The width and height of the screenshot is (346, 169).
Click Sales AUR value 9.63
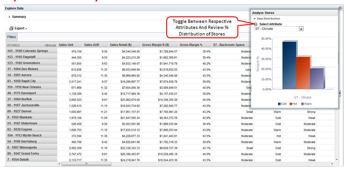click(104, 63)
